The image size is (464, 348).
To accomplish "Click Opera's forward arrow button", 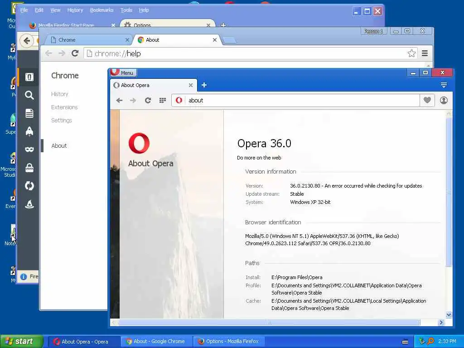I will click(133, 100).
